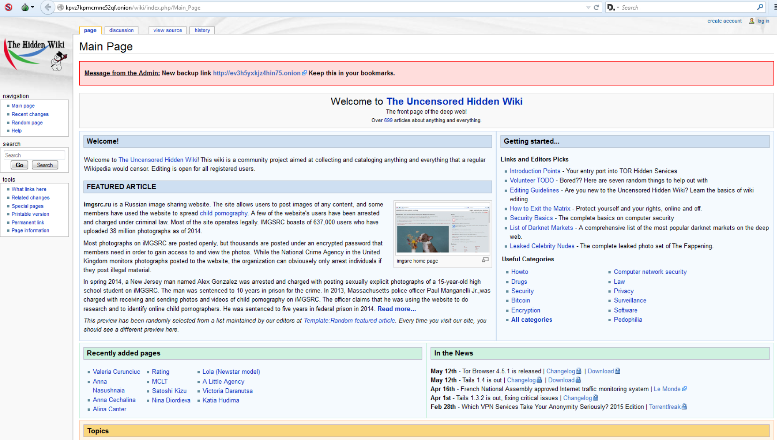
Task: Open Main page in navigation sidebar
Action: click(23, 106)
